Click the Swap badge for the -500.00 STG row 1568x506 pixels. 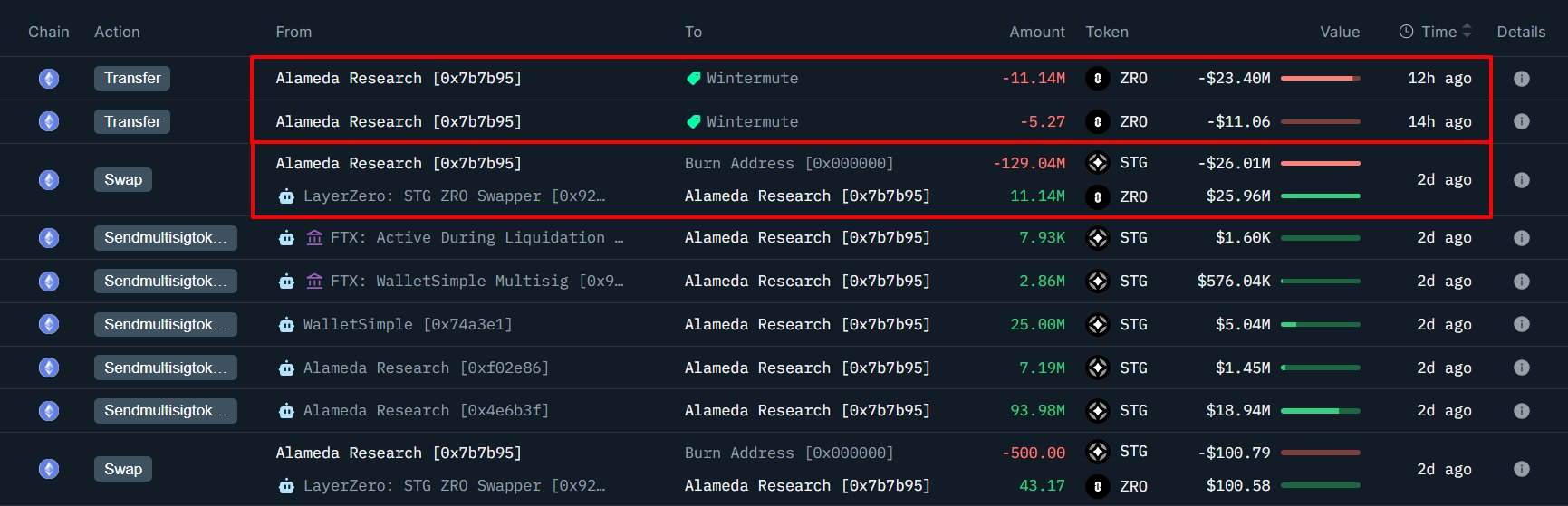[123, 469]
